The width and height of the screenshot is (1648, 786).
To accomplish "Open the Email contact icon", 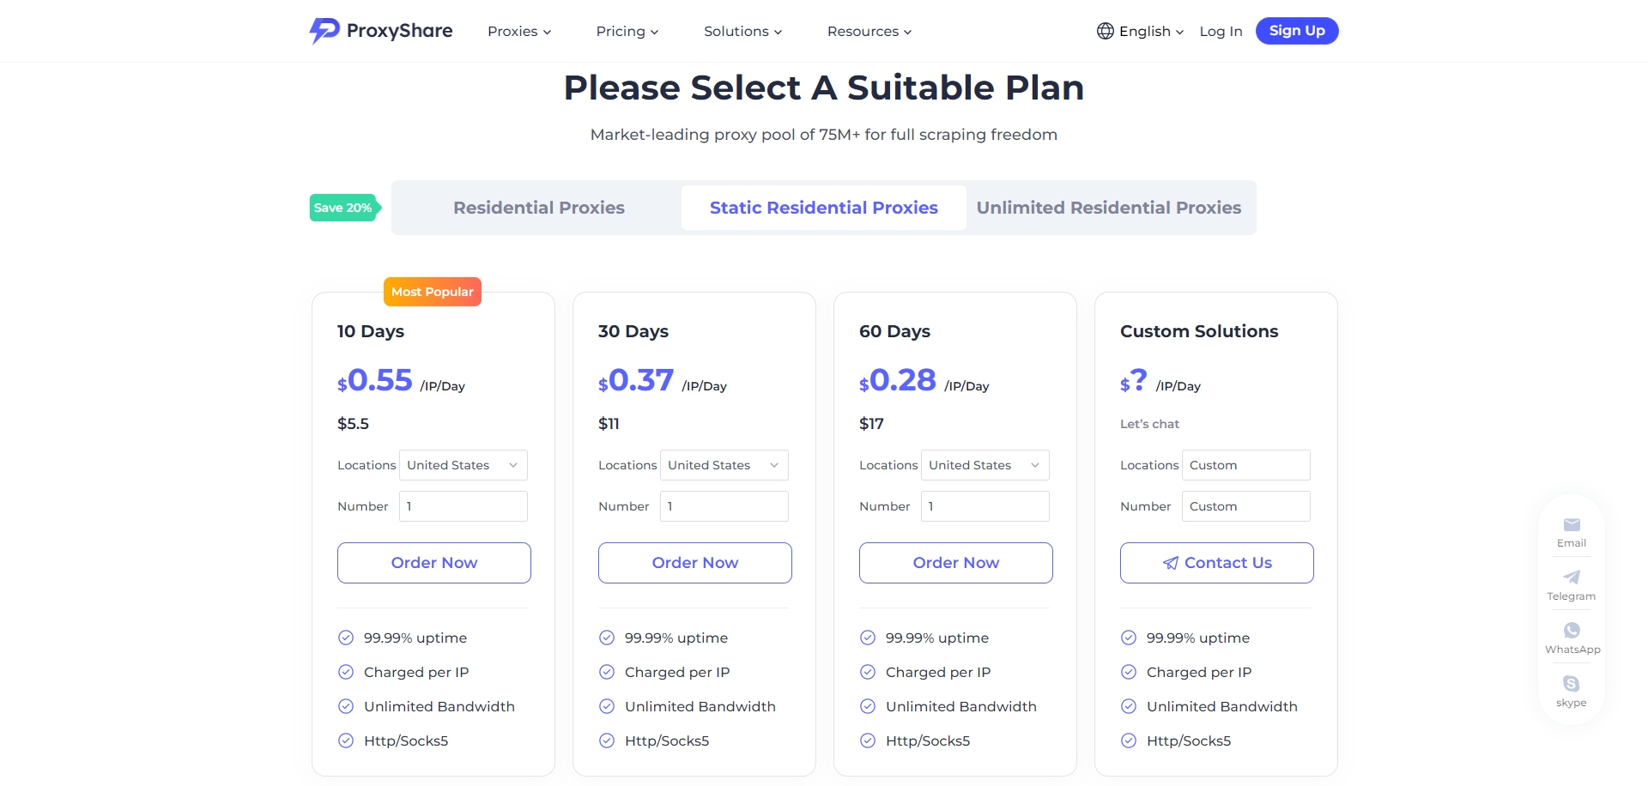I will tap(1572, 525).
